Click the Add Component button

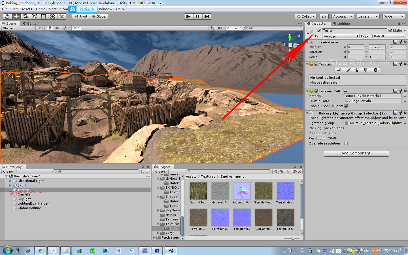(x=356, y=153)
